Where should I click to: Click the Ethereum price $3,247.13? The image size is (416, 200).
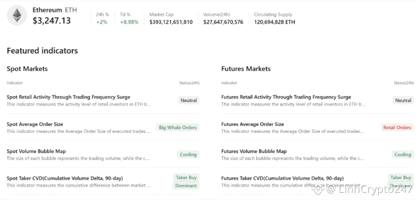pos(51,20)
